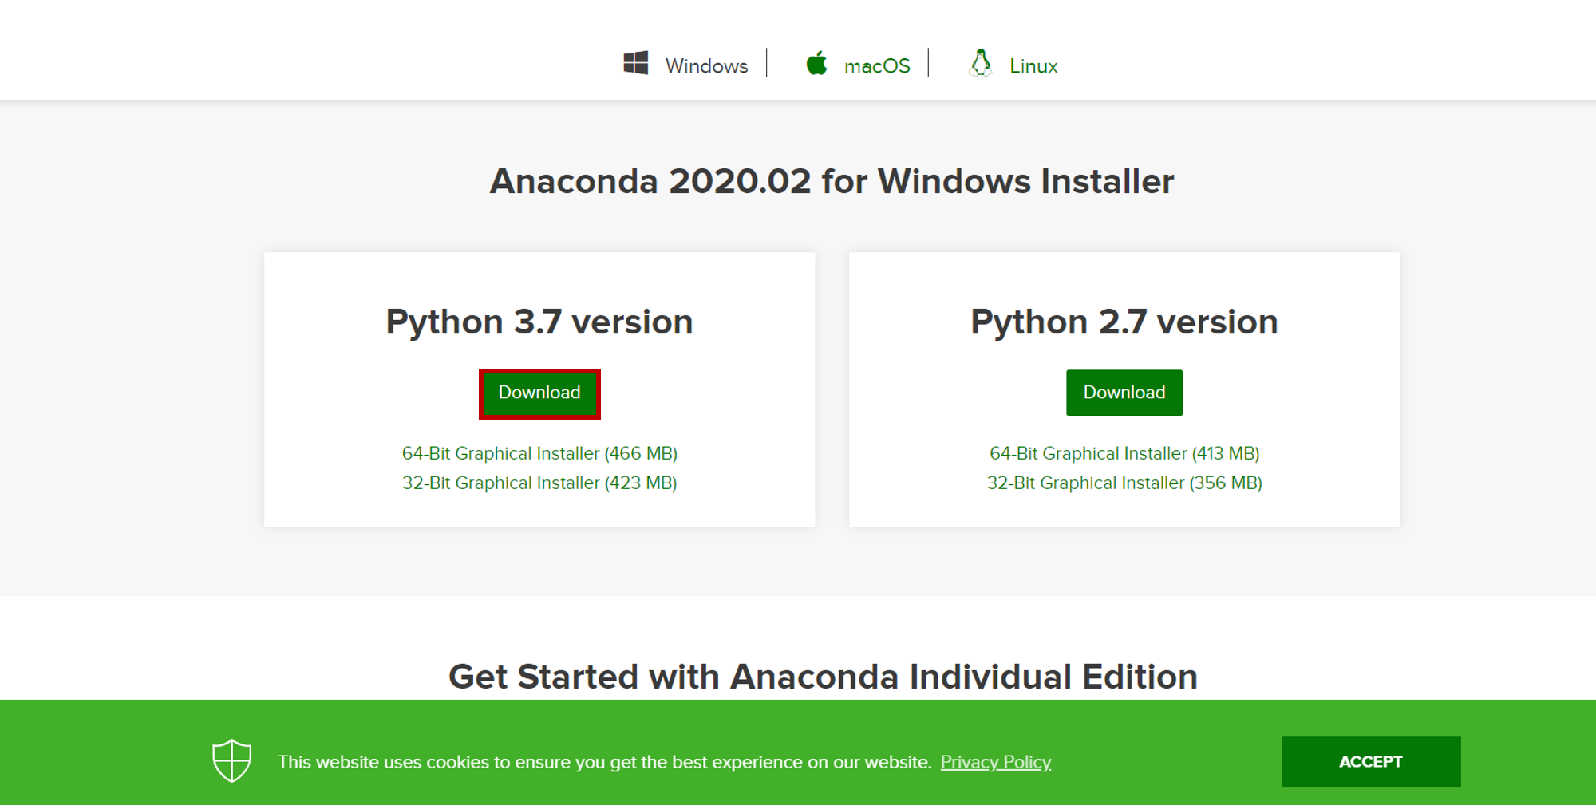Click the Anaconda 2020.02 for Windows Installer heading
This screenshot has width=1596, height=805.
[x=832, y=181]
